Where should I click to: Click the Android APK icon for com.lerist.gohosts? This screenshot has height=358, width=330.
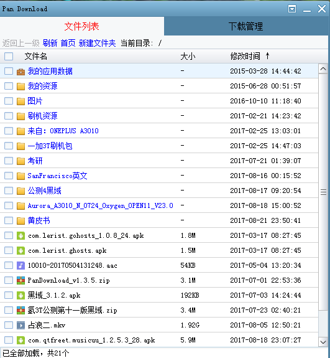21,235
